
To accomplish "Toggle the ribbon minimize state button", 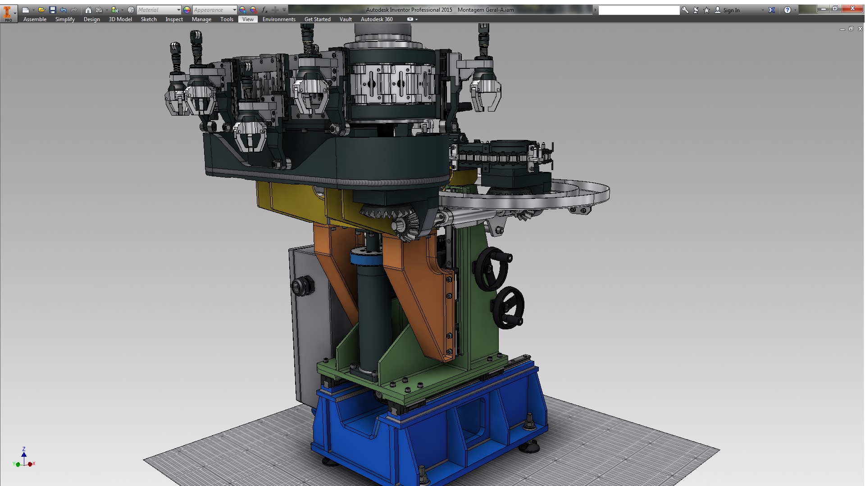I will pos(410,19).
